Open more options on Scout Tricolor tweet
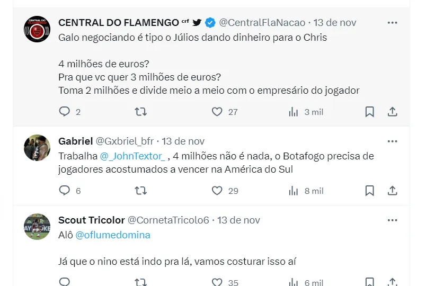The image size is (426, 286). [392, 220]
